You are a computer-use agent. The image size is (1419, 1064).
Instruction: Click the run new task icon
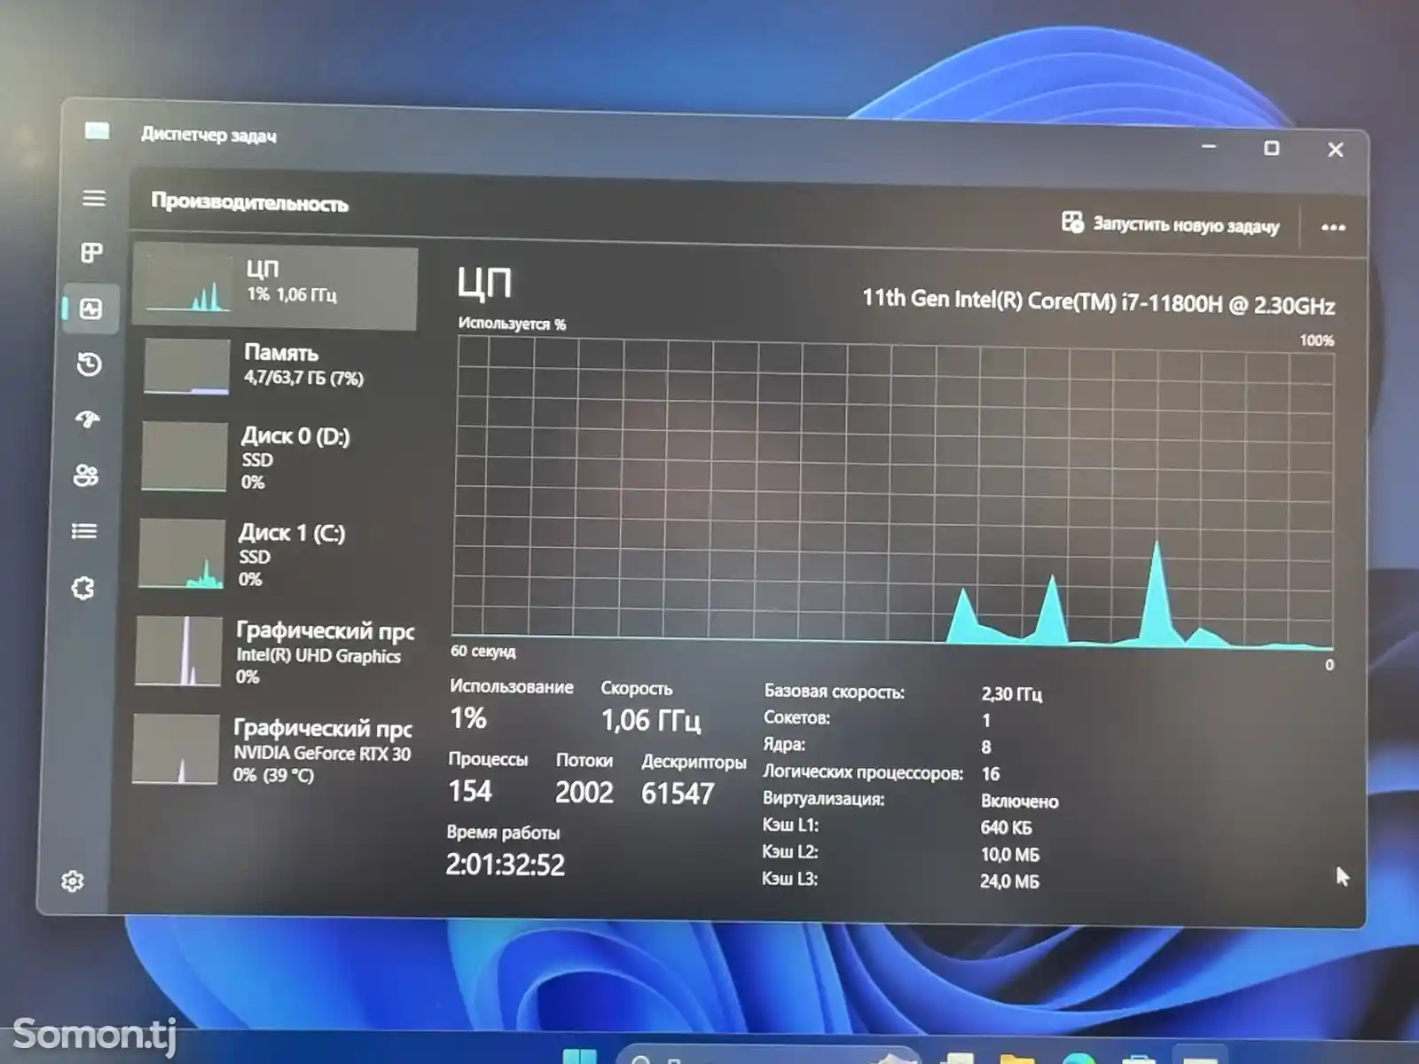click(x=1072, y=222)
